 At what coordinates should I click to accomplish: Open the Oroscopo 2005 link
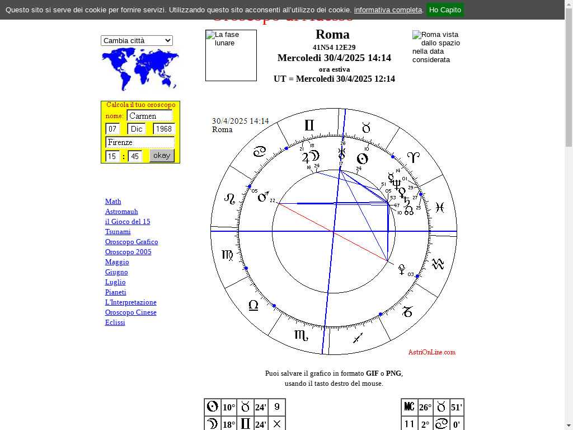pyautogui.click(x=128, y=252)
